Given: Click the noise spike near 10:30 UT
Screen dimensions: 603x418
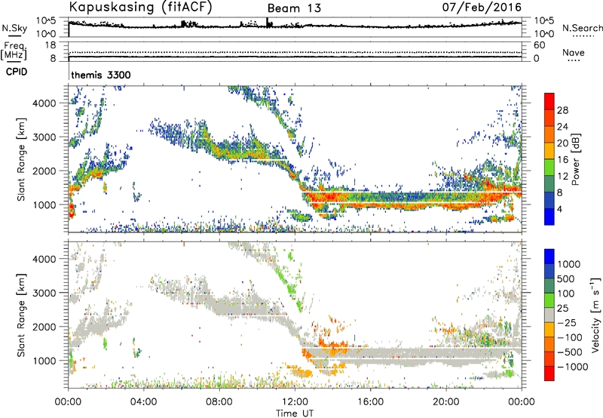Looking at the screenshot, I should click(x=268, y=23).
